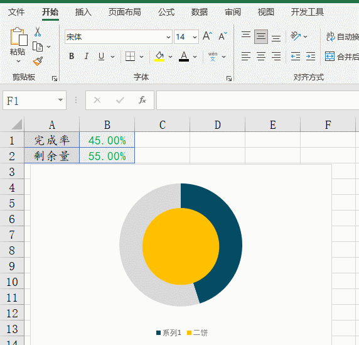Click the insert function fx button
This screenshot has width=359, height=345.
(142, 100)
